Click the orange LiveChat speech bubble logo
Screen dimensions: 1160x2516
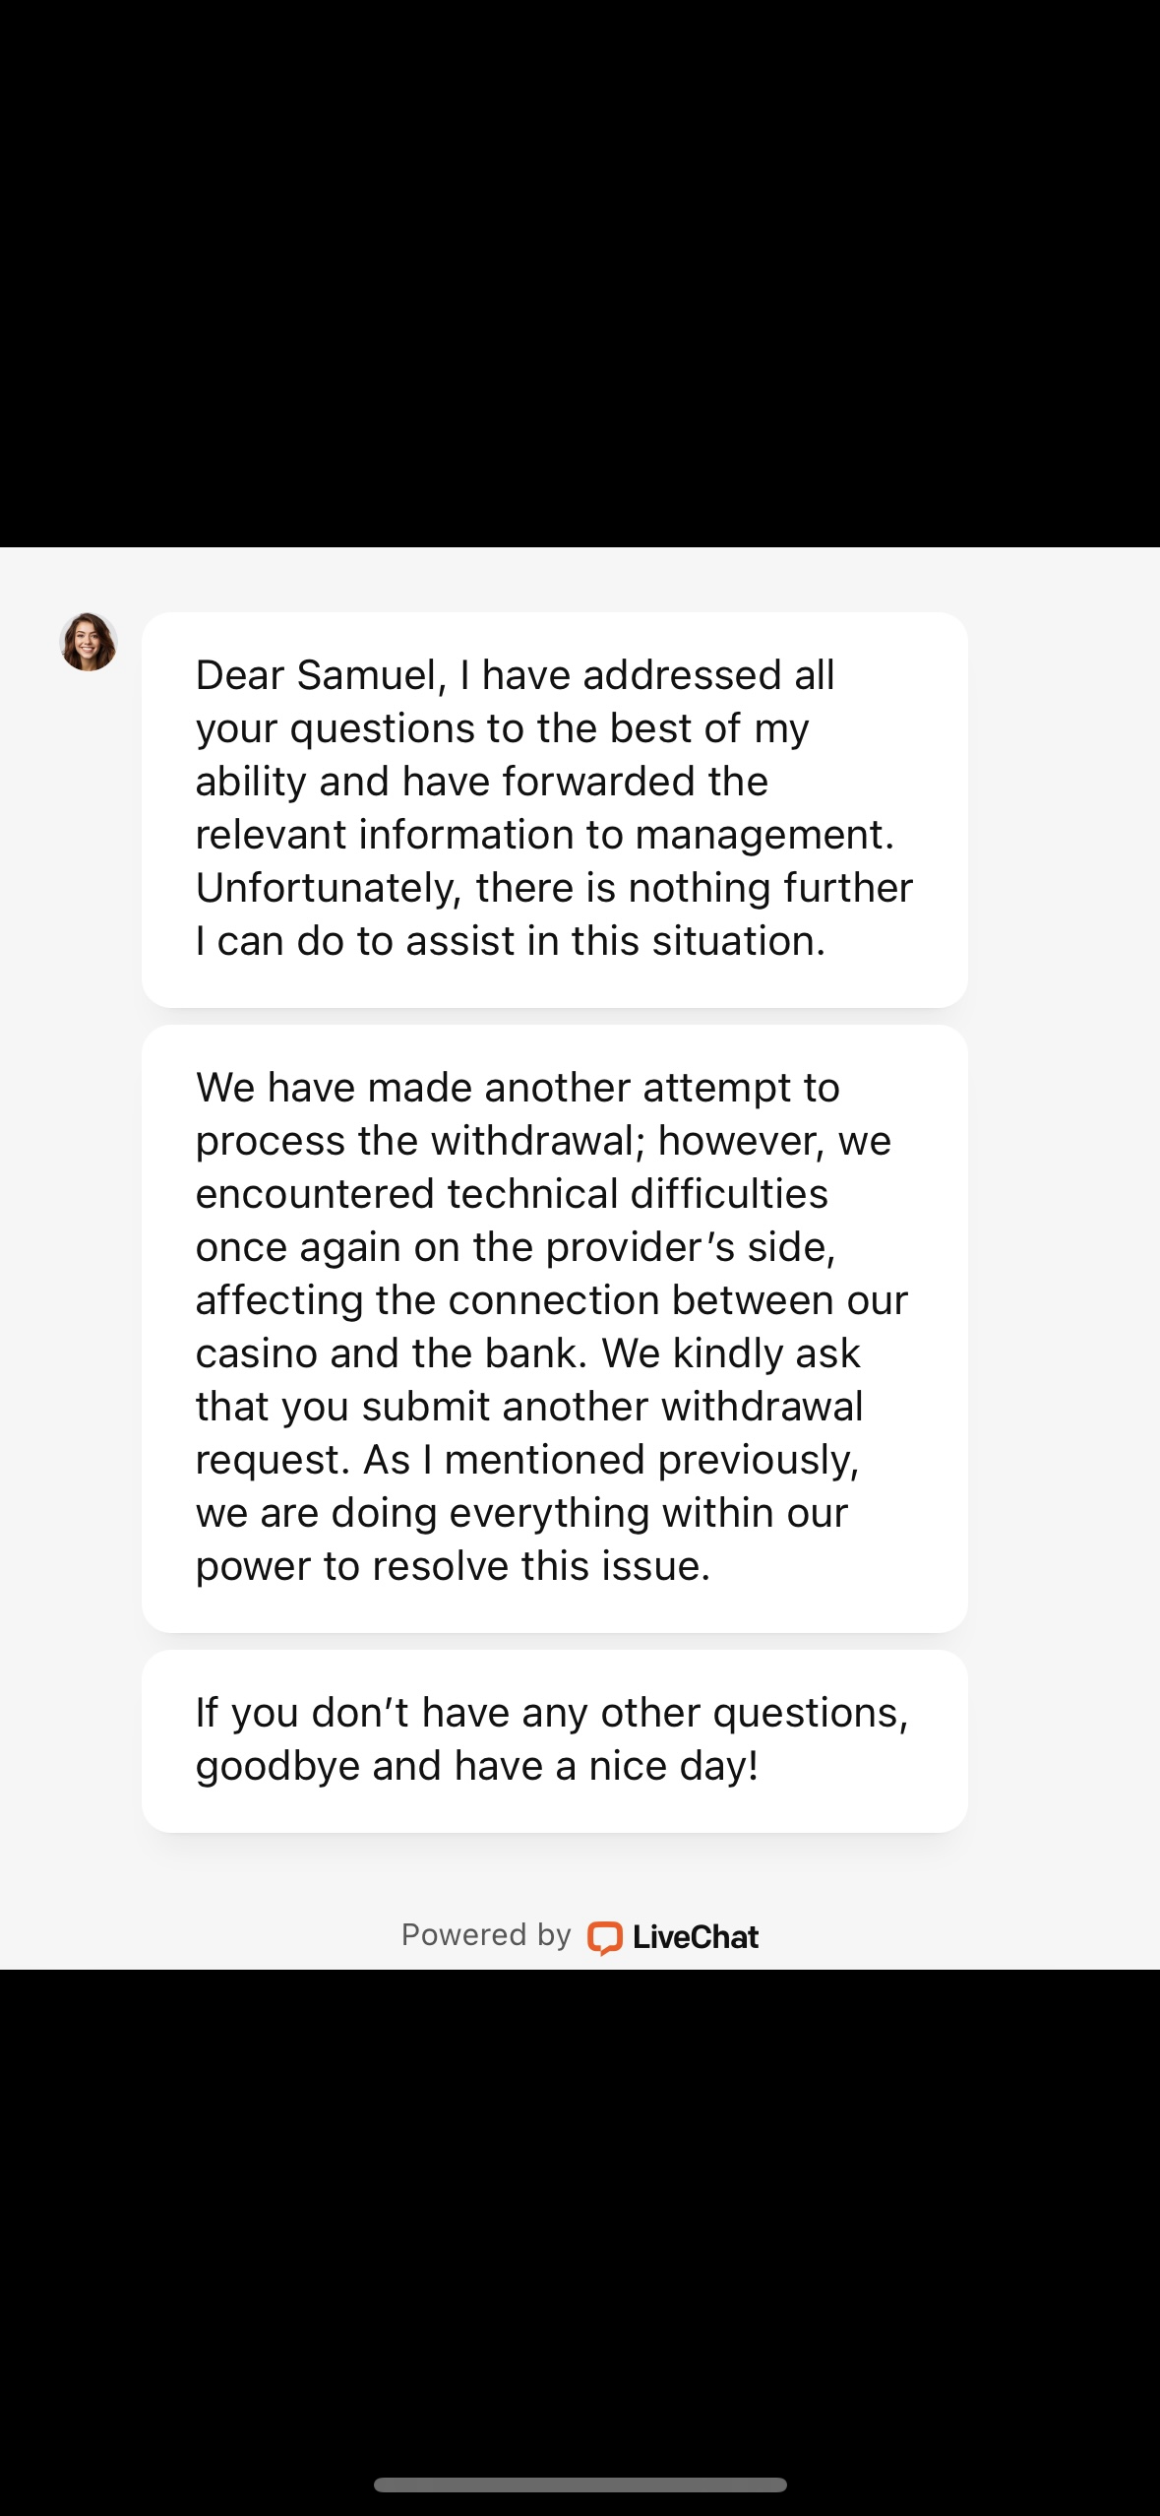(604, 1937)
